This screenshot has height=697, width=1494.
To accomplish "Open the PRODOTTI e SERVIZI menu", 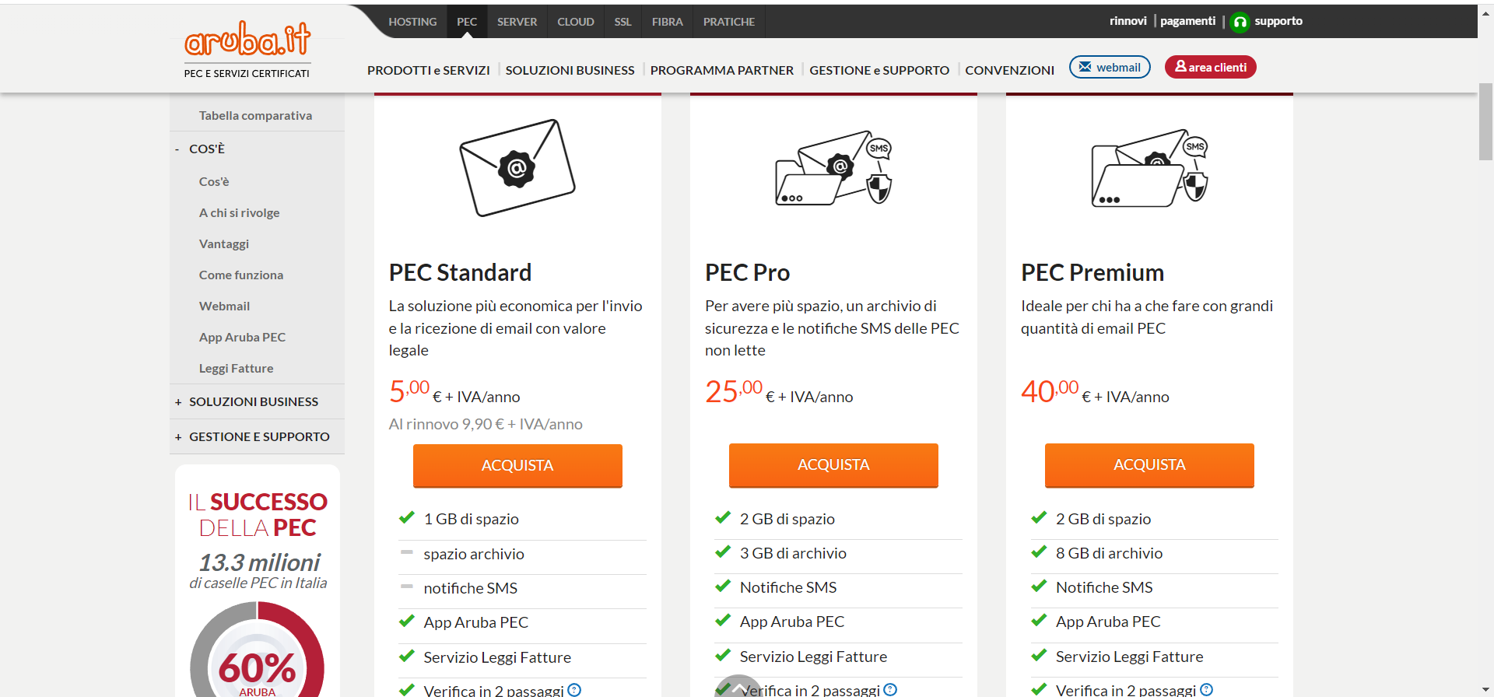I will (429, 69).
